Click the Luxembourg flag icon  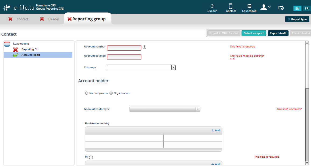pyautogui.click(x=7, y=44)
